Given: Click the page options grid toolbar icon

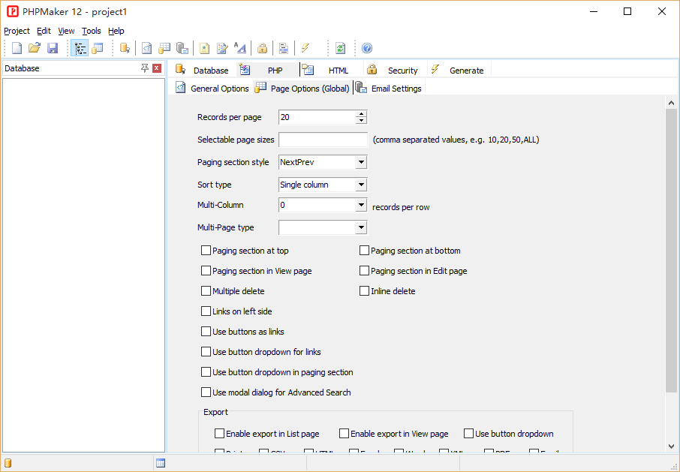Looking at the screenshot, I should [164, 48].
